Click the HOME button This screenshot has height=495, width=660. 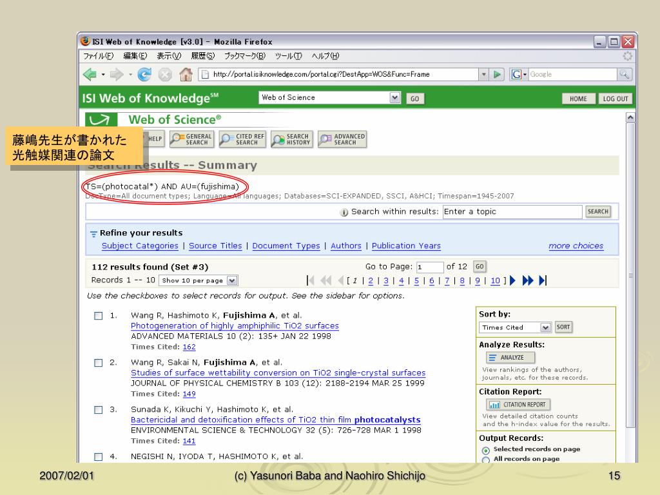tap(578, 99)
